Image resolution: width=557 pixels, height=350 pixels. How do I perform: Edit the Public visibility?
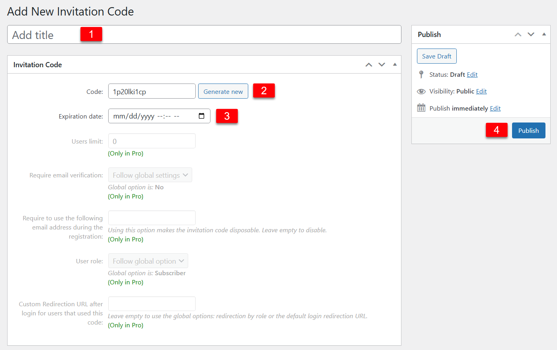point(481,91)
